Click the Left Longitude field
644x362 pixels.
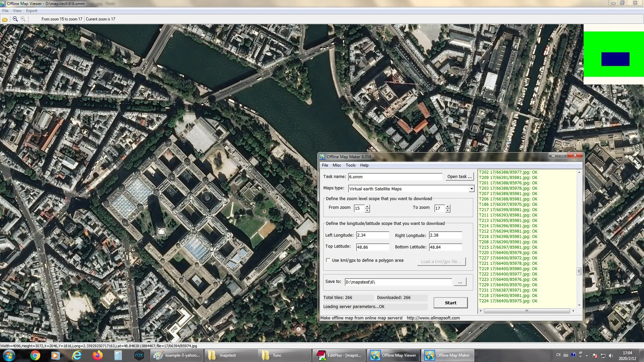372,235
